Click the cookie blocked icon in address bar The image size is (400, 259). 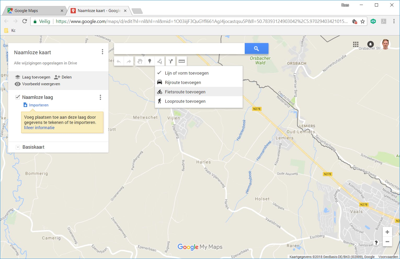[355, 21]
